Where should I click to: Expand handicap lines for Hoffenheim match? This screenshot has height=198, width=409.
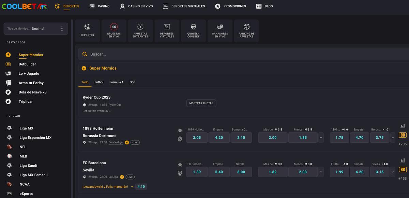pos(393,138)
